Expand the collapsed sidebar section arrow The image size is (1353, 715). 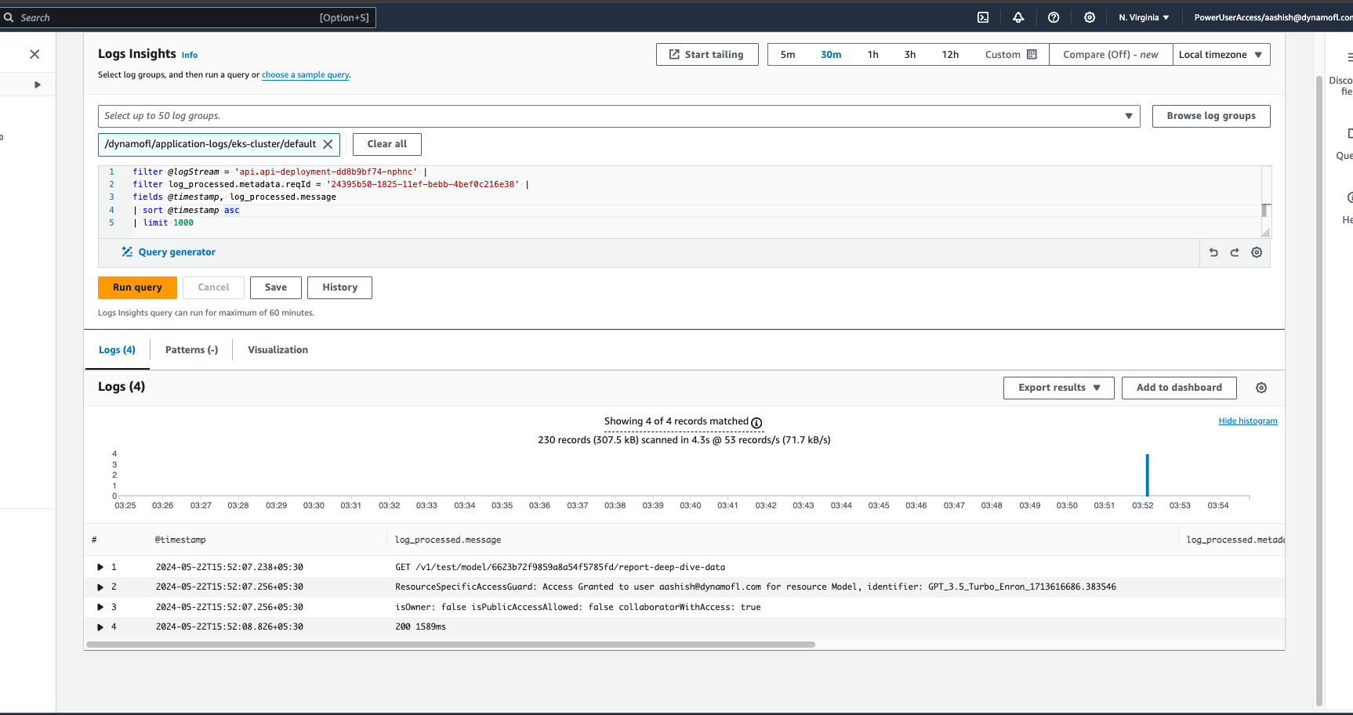[x=37, y=85]
